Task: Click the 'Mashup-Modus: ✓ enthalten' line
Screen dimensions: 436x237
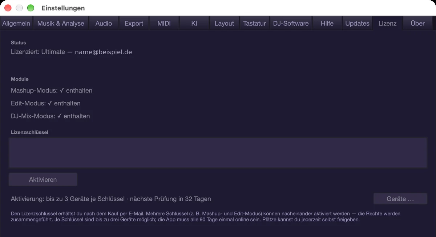Action: coord(52,90)
